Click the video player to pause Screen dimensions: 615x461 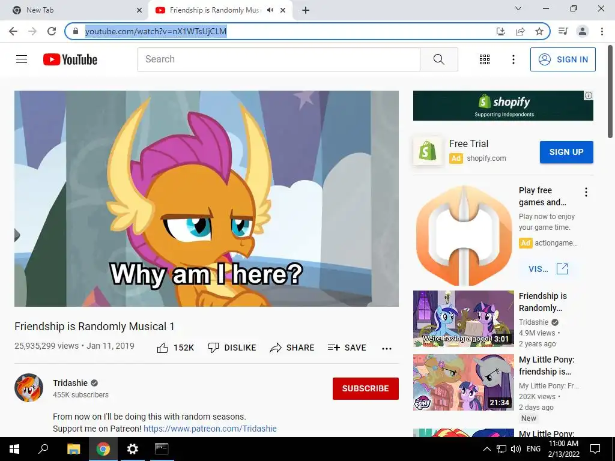click(x=207, y=199)
